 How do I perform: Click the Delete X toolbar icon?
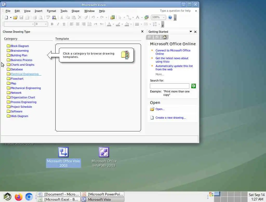[79, 17]
